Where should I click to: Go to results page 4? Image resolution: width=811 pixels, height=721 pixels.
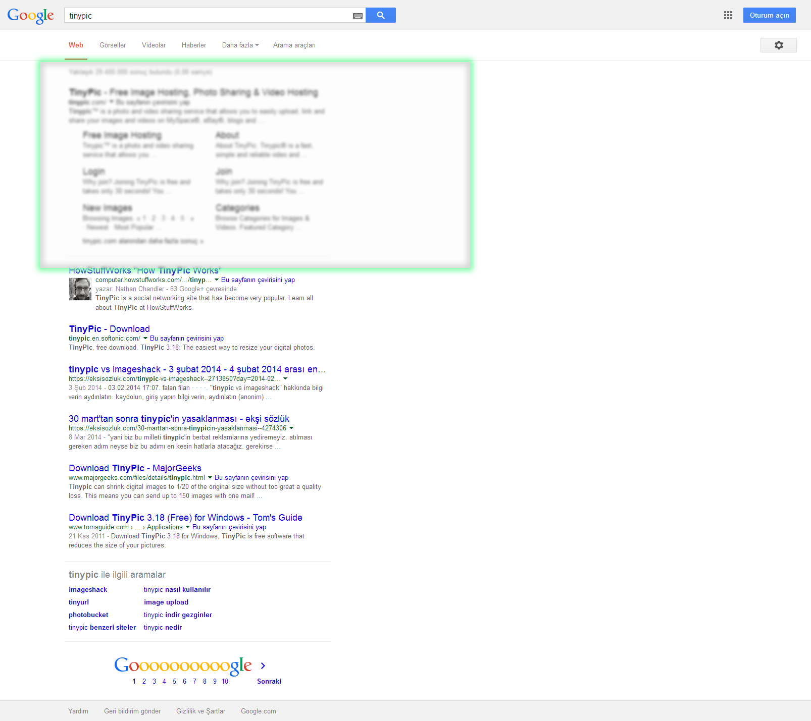(x=164, y=681)
